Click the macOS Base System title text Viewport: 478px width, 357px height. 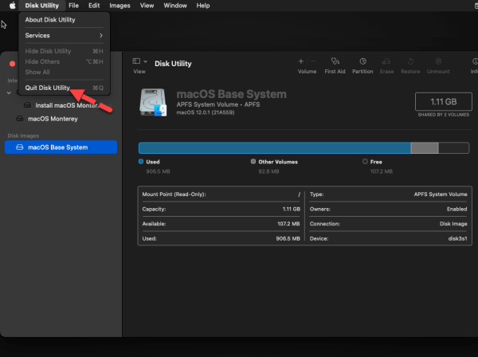[231, 94]
